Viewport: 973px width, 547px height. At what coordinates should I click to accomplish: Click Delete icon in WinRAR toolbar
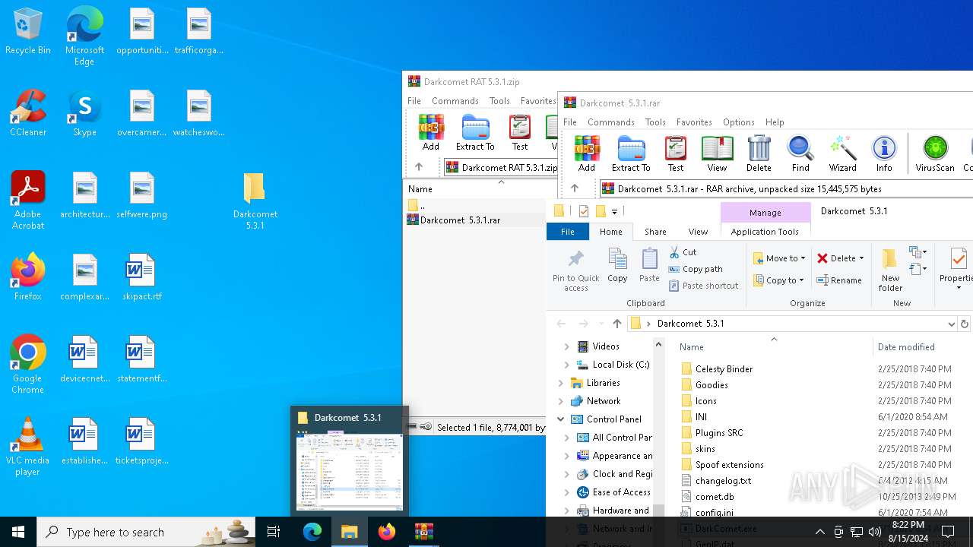(759, 153)
